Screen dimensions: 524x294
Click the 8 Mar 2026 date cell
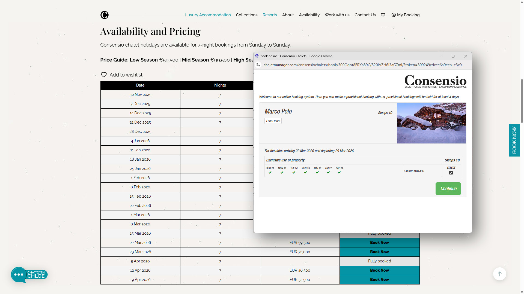[140, 224]
